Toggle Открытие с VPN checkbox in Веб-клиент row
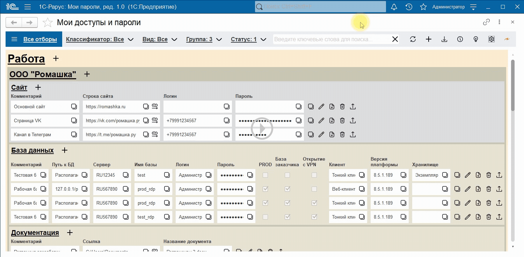The width and height of the screenshot is (524, 257). coord(314,189)
